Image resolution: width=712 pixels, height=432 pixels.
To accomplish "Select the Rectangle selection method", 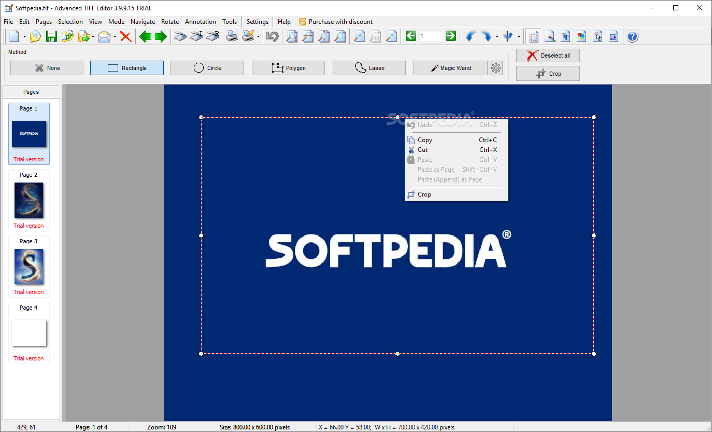I will pos(127,68).
